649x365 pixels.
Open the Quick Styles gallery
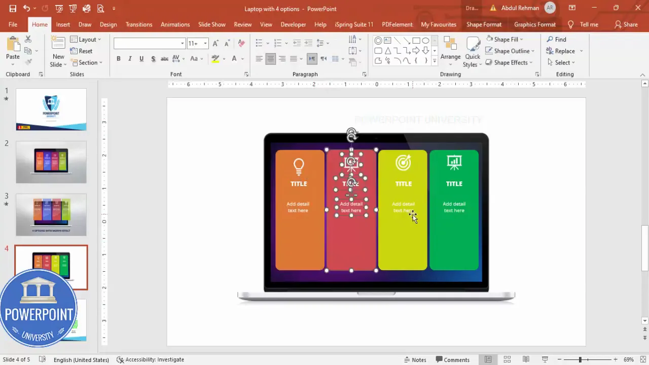click(x=472, y=51)
